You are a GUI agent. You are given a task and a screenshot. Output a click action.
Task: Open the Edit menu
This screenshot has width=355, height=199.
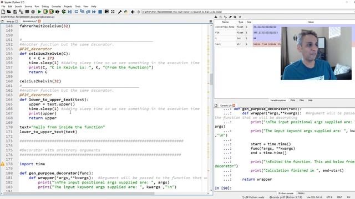point(10,7)
